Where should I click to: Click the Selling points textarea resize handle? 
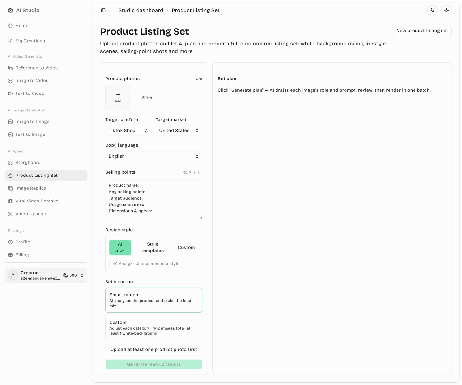[x=201, y=218]
